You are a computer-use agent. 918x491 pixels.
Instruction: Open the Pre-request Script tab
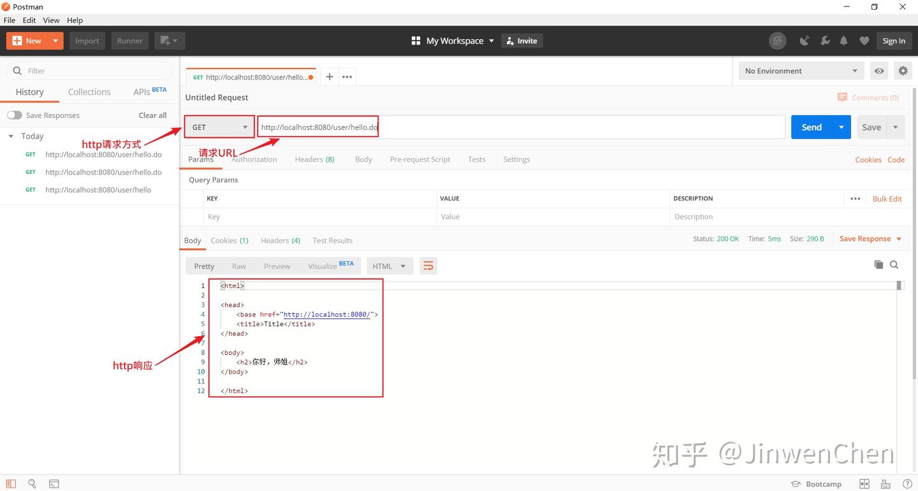click(x=419, y=159)
